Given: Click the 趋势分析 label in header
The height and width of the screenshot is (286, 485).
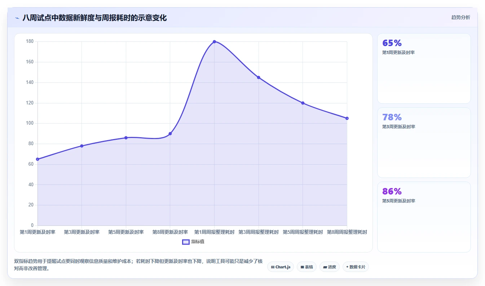Looking at the screenshot, I should (460, 17).
